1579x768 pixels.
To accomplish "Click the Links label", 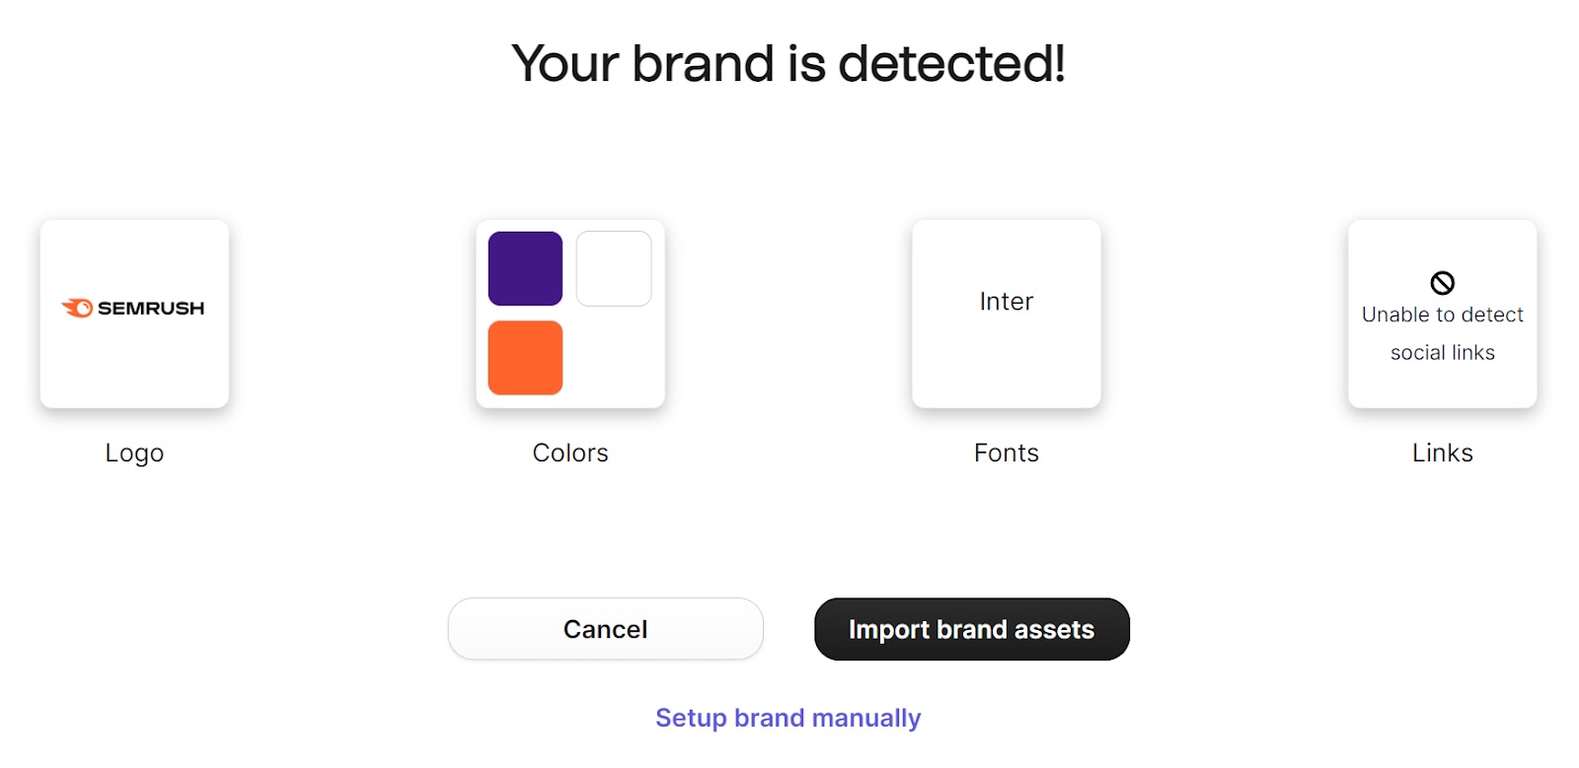I will (1442, 454).
